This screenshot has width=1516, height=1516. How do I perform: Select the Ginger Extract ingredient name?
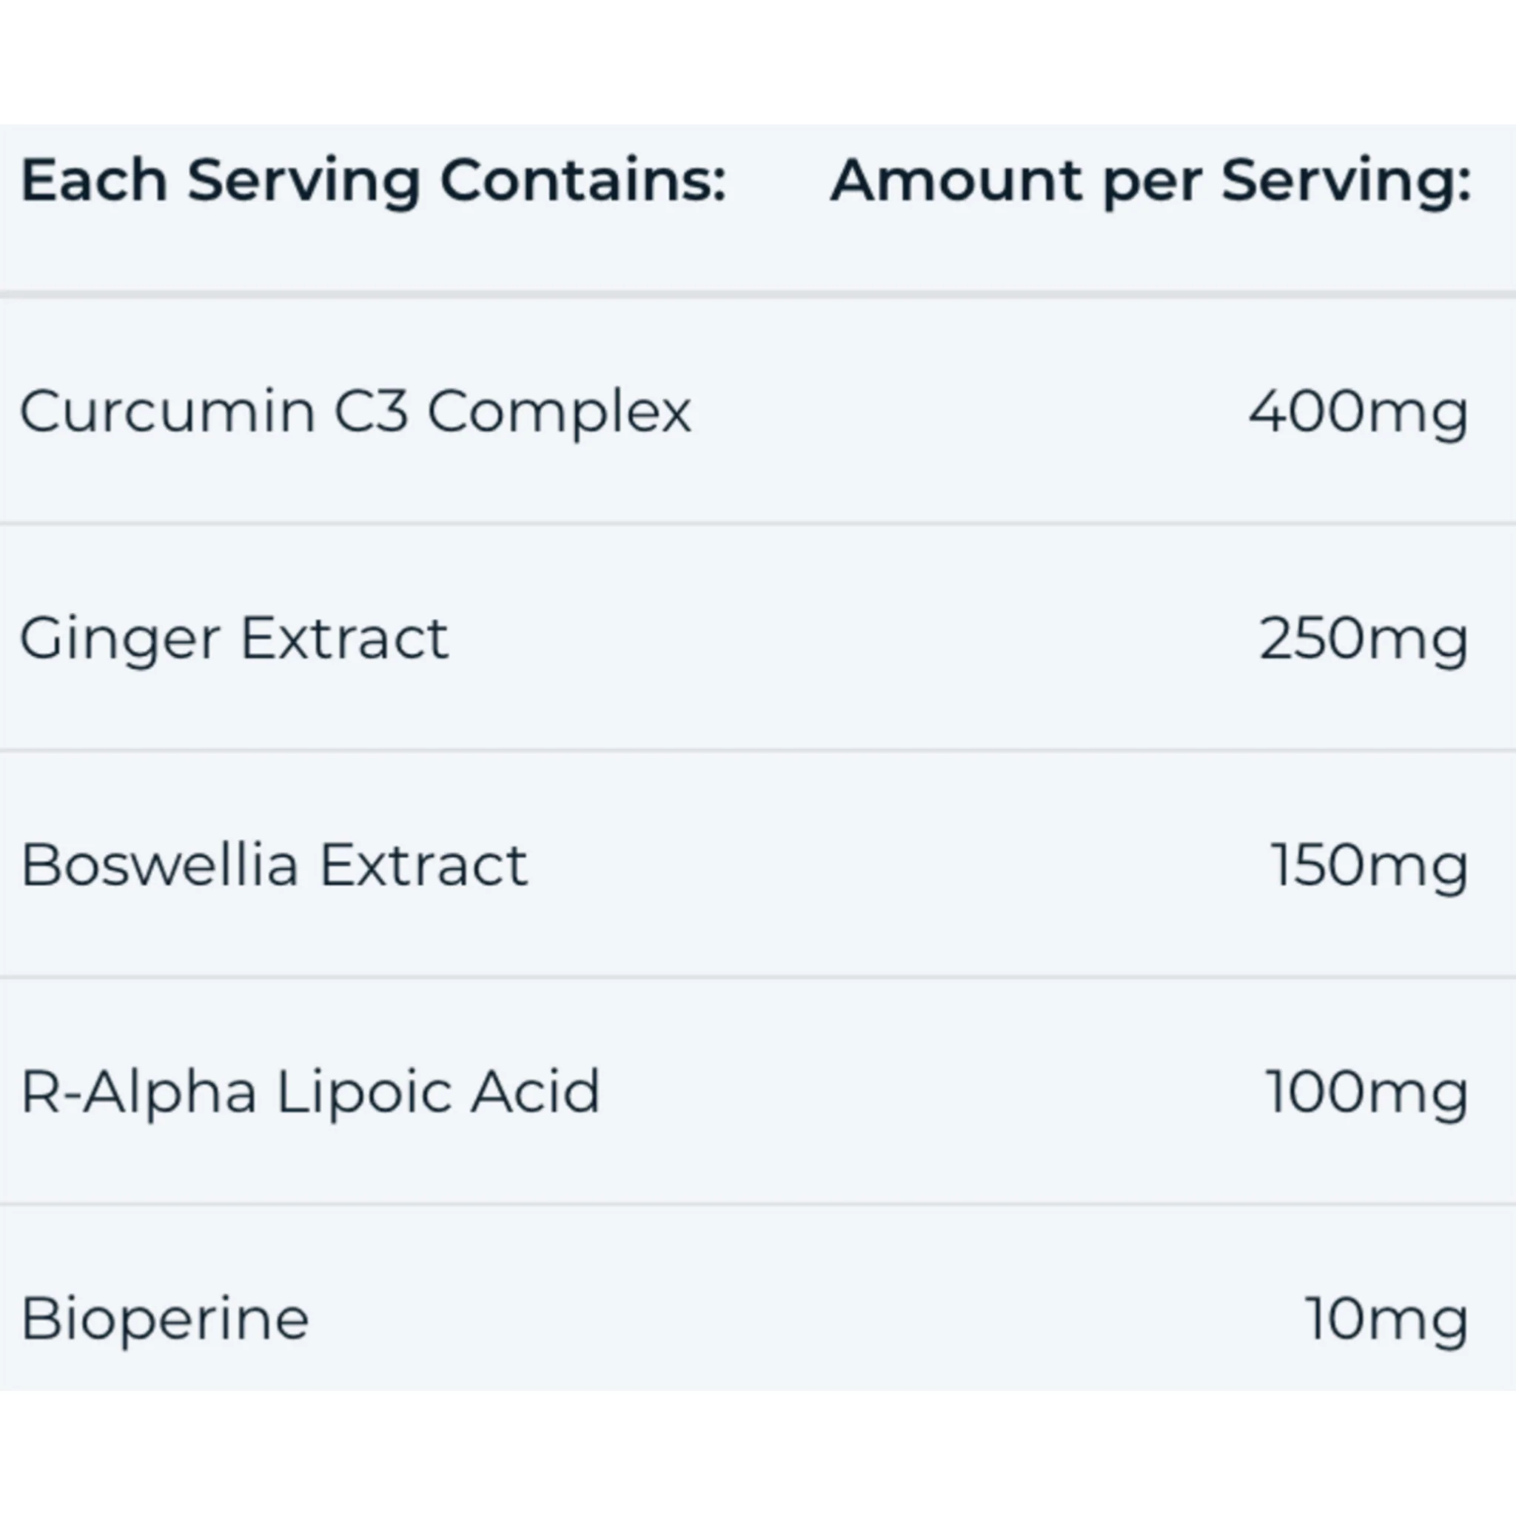coord(234,638)
